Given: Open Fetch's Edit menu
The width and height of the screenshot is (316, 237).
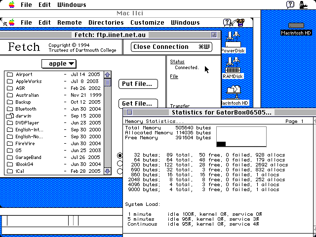Looking at the screenshot, I should click(x=44, y=22).
